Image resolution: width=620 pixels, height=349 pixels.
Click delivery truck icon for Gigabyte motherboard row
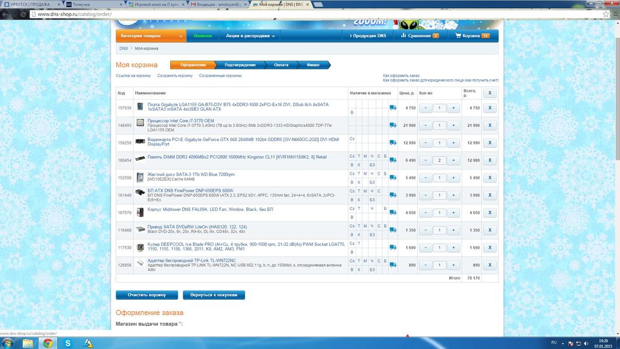[x=393, y=107]
